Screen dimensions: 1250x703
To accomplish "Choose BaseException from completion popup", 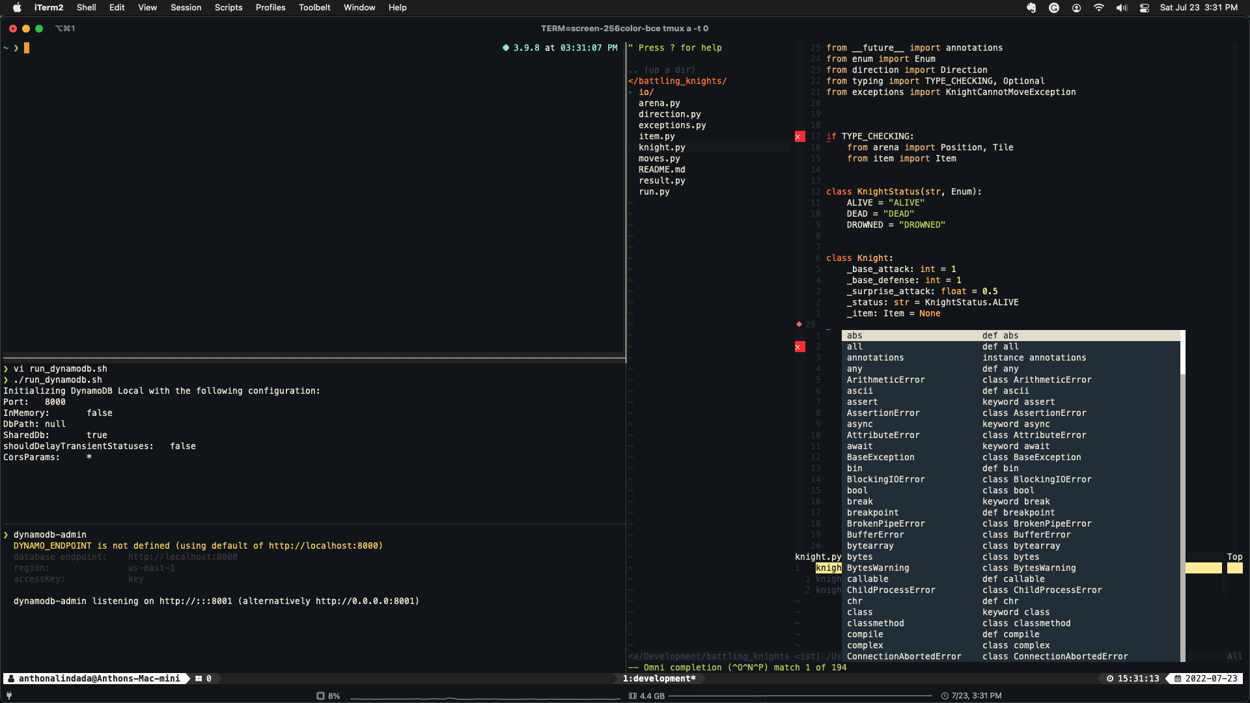I will 880,458.
